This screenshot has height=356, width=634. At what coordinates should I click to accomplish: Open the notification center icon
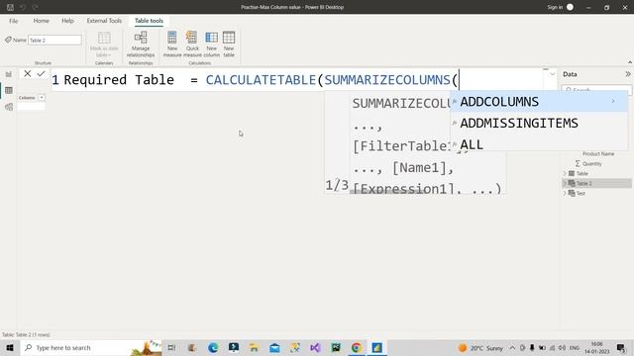[x=621, y=348]
